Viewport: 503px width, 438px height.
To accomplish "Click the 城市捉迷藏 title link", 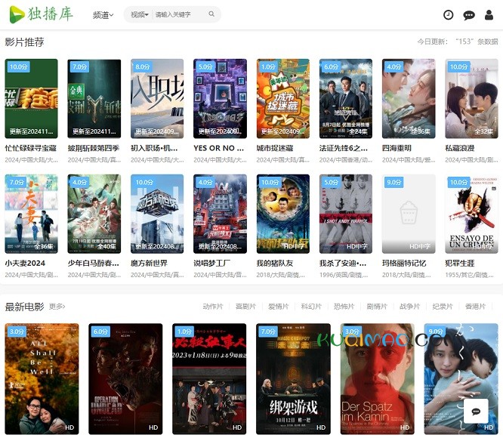I will click(x=275, y=148).
